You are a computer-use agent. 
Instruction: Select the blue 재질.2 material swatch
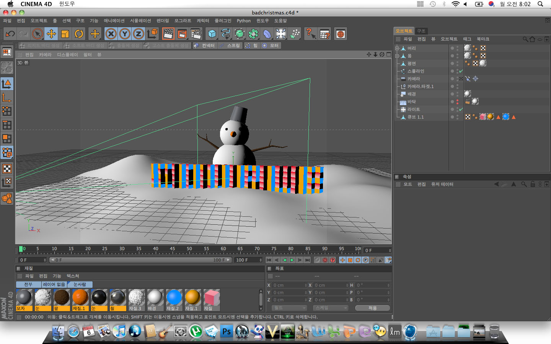tap(174, 298)
